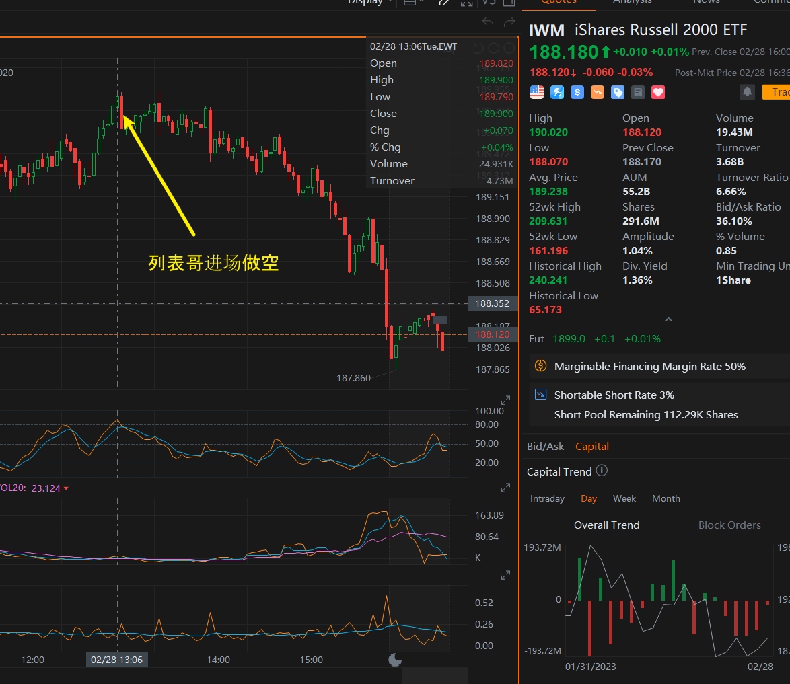The width and height of the screenshot is (790, 684).
Task: Zoom in chart with plus icon
Action: coord(509,48)
